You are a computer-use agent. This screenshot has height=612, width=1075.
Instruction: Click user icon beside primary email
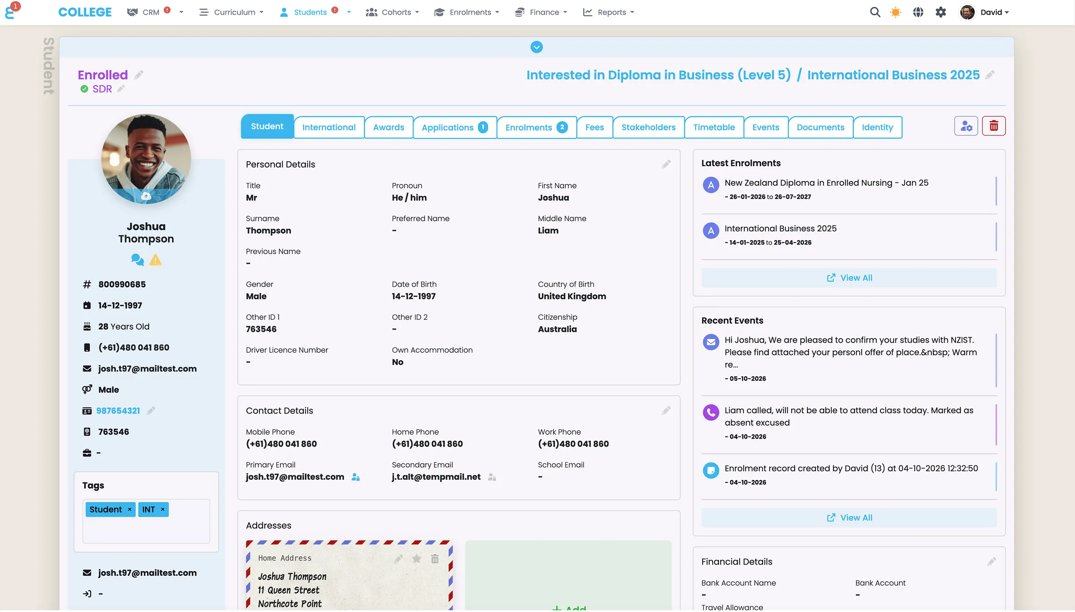[x=356, y=477]
